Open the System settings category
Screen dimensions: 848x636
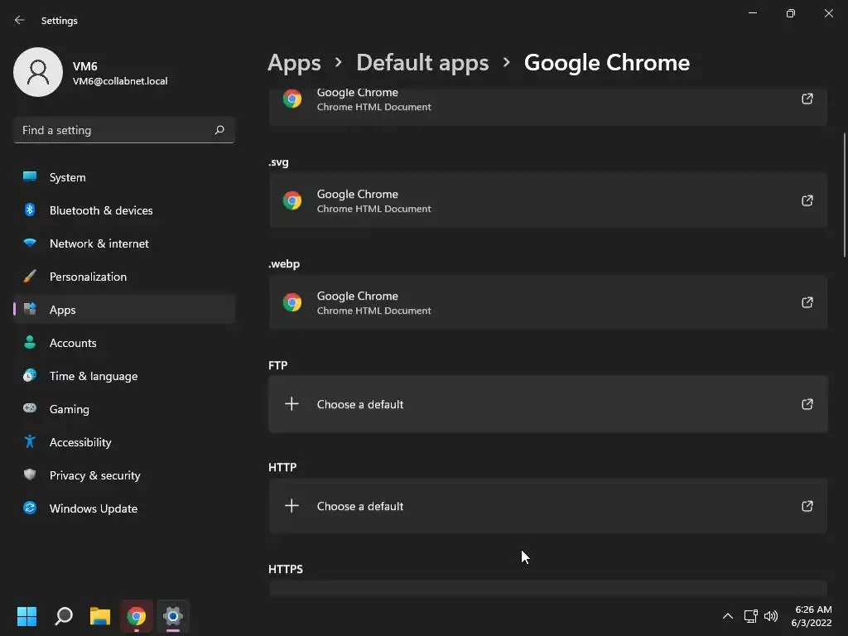67,177
